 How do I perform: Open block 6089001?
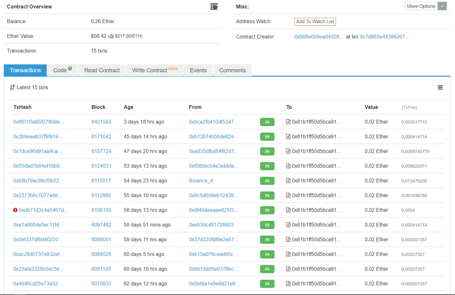101,240
